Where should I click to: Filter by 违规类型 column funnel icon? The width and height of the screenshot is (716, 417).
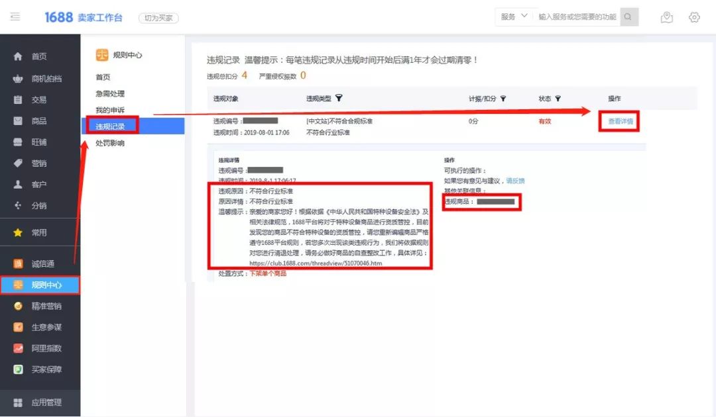tap(339, 98)
